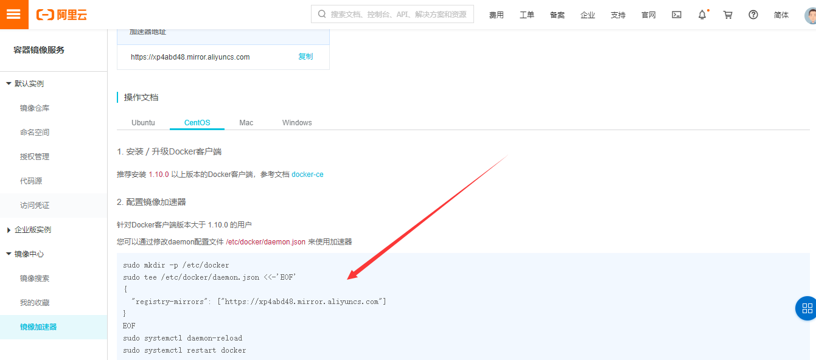Viewport: 816px width, 360px height.
Task: Click the blue floating grid button
Action: click(806, 308)
